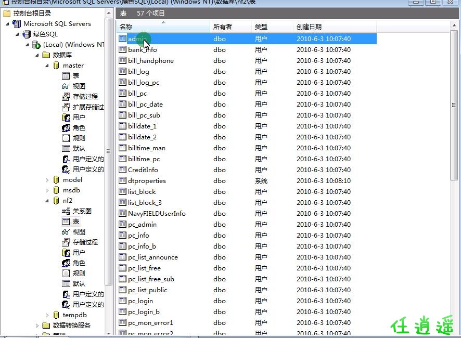Click the 表 icon under master
Viewport: 461px width, 338px height.
66,76
